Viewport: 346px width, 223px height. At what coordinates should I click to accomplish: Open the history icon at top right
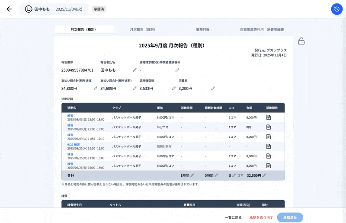pyautogui.click(x=336, y=9)
